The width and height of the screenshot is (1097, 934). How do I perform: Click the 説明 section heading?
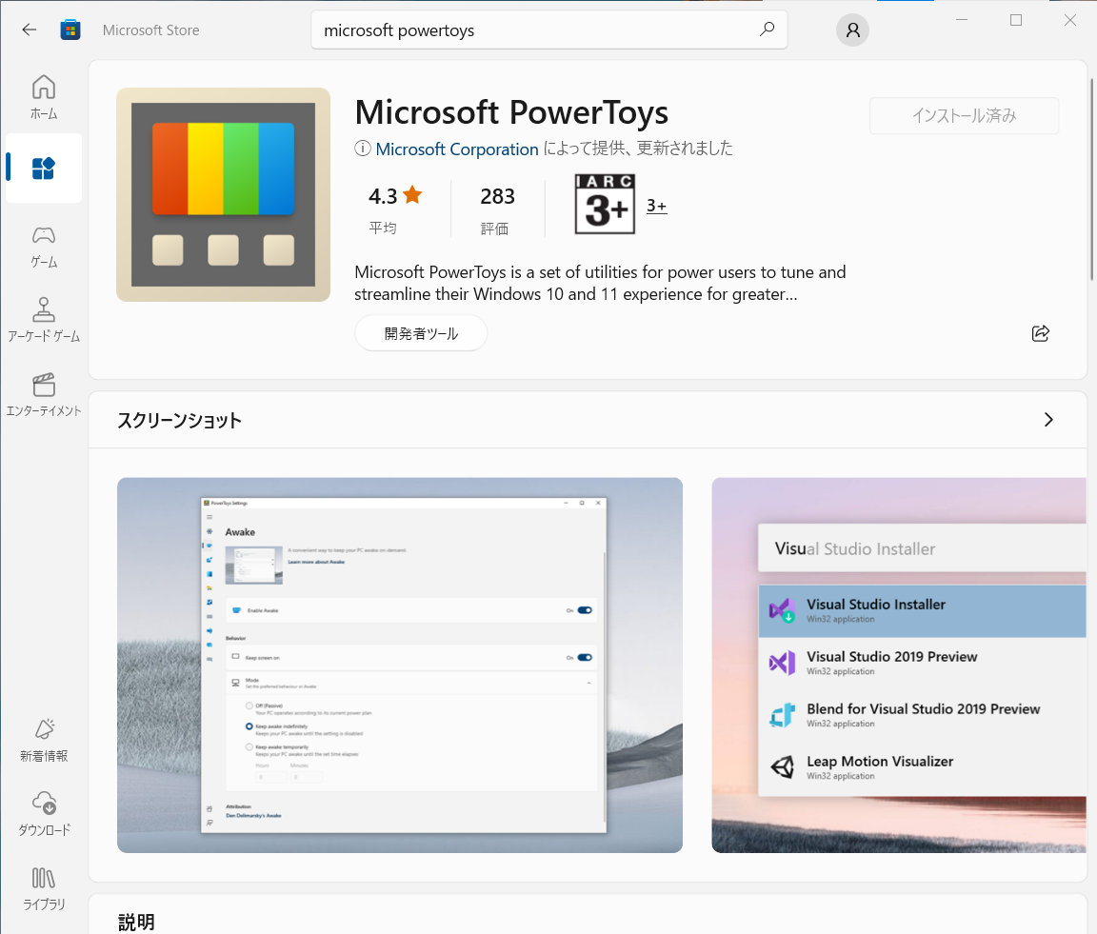[x=136, y=923]
